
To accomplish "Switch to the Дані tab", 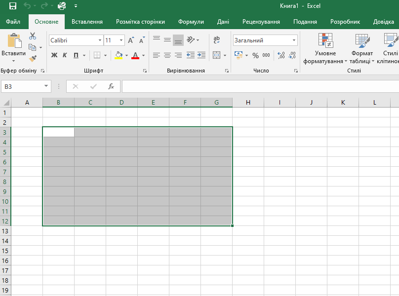I will [x=223, y=22].
